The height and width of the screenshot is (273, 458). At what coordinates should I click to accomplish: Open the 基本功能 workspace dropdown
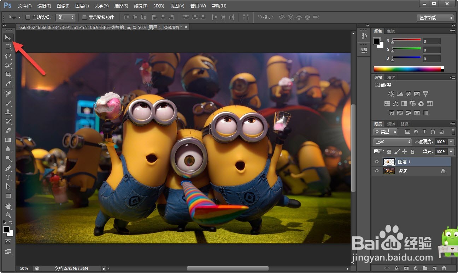(435, 18)
